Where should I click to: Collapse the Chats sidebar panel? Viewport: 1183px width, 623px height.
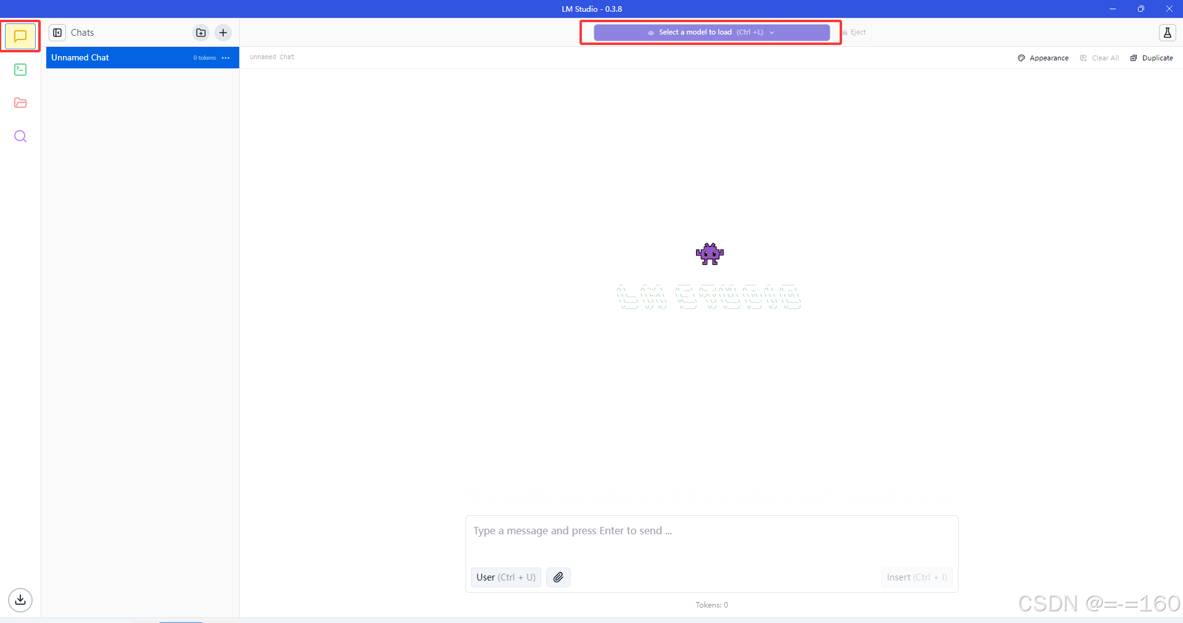click(x=57, y=33)
